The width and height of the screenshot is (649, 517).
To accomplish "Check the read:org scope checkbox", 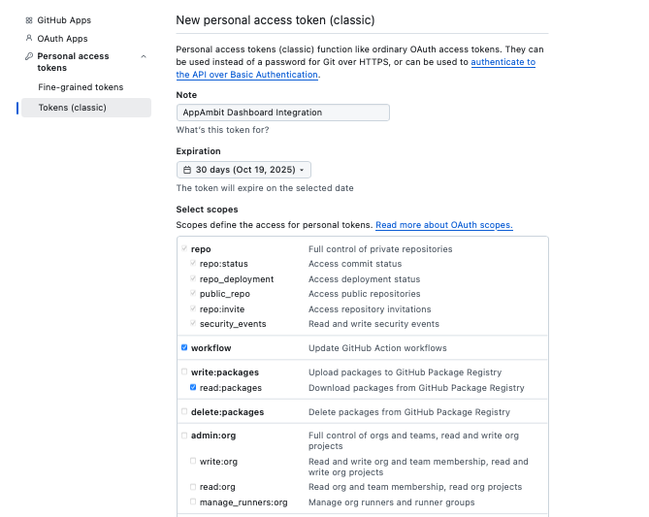I will coord(193,487).
